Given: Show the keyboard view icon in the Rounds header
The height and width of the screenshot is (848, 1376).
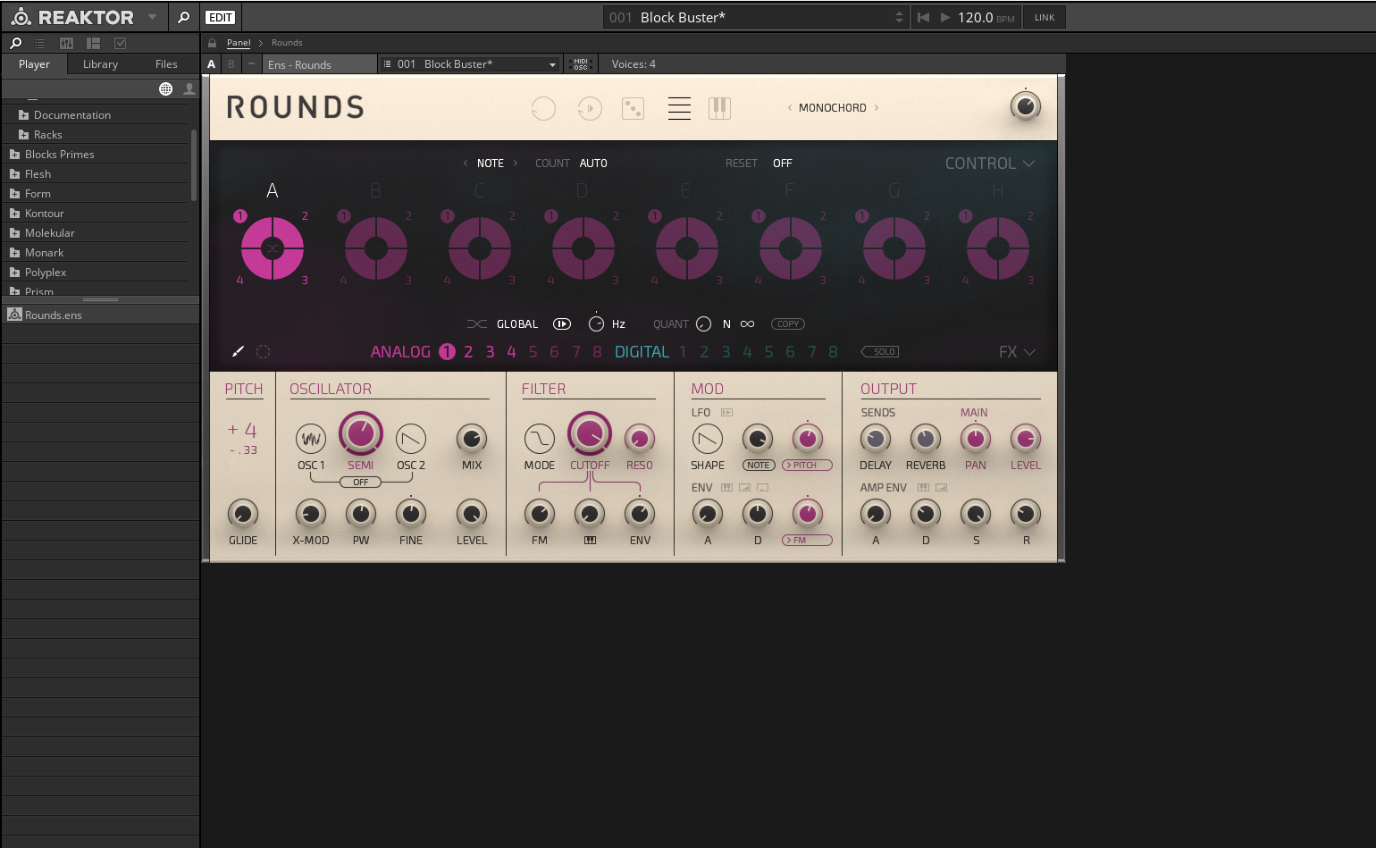Looking at the screenshot, I should click(x=720, y=108).
